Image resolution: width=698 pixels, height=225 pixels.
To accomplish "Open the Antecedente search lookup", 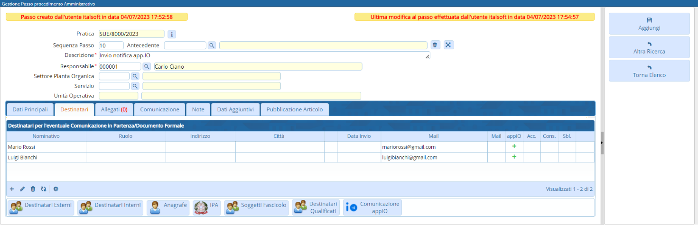I will 212,45.
